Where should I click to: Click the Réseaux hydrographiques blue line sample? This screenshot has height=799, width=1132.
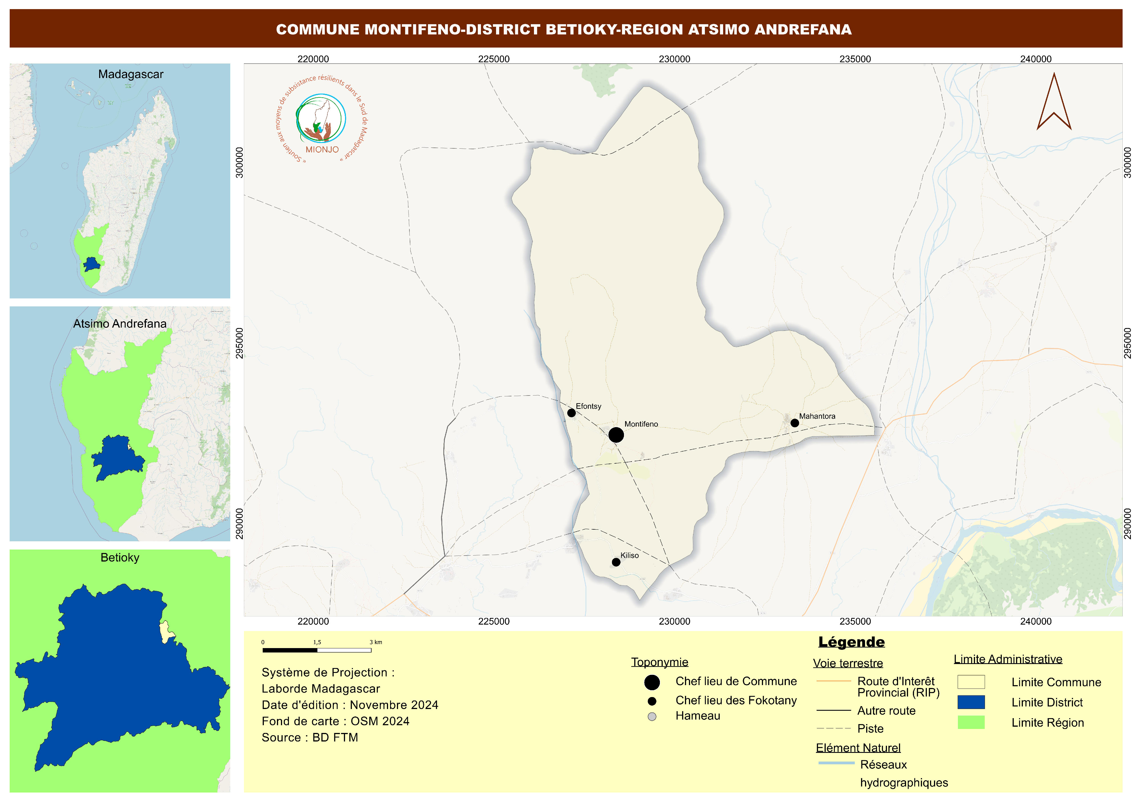click(836, 763)
